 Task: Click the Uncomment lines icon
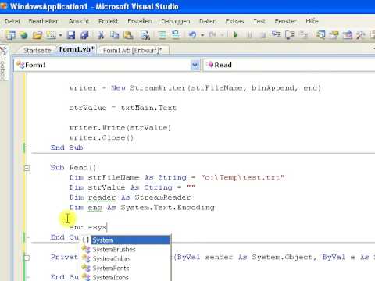coord(176,35)
